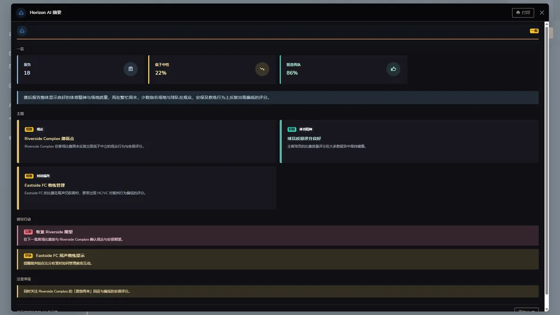The width and height of the screenshot is (560, 315).
Task: Click the 主题 section heading
Action: point(20,113)
